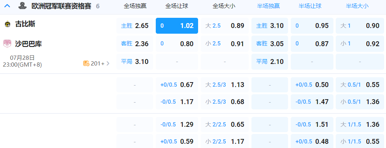
Task: Pick 大 0.5/1 at 0.55
Action: tap(360, 85)
